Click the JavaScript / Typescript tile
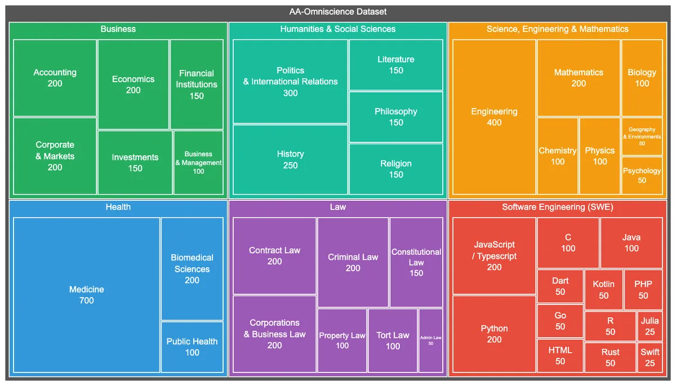 pos(494,255)
